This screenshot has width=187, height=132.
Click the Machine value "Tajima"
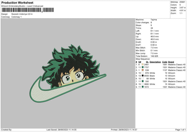pyautogui.click(x=154, y=20)
